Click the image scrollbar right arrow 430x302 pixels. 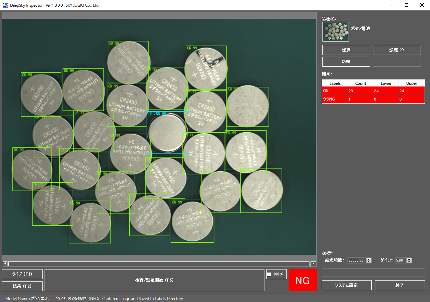[x=313, y=264]
